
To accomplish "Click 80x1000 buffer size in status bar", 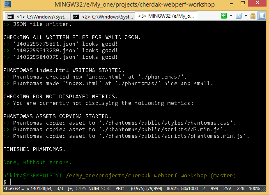I will [x=190, y=188].
